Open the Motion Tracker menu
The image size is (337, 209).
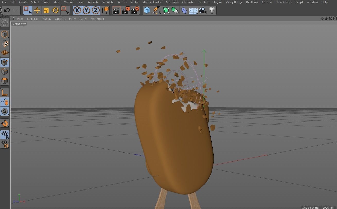(152, 2)
